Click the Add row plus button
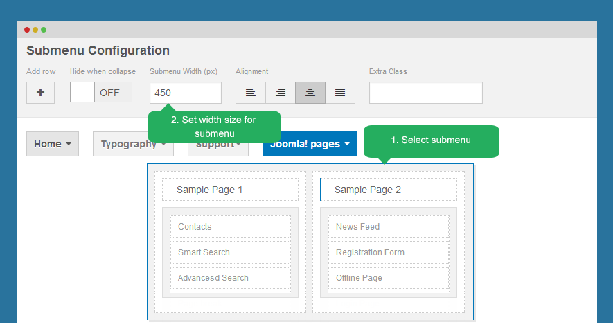 [40, 93]
